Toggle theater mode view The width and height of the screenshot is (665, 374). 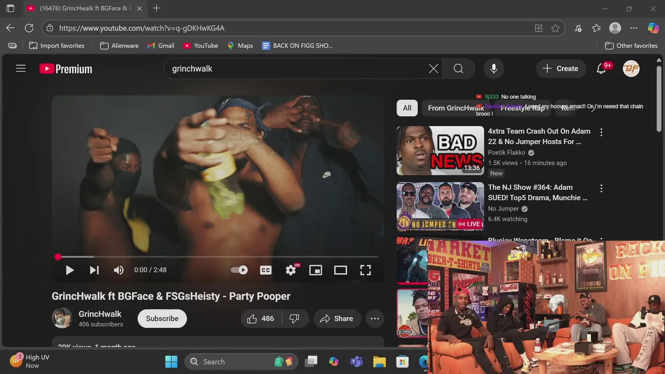340,270
